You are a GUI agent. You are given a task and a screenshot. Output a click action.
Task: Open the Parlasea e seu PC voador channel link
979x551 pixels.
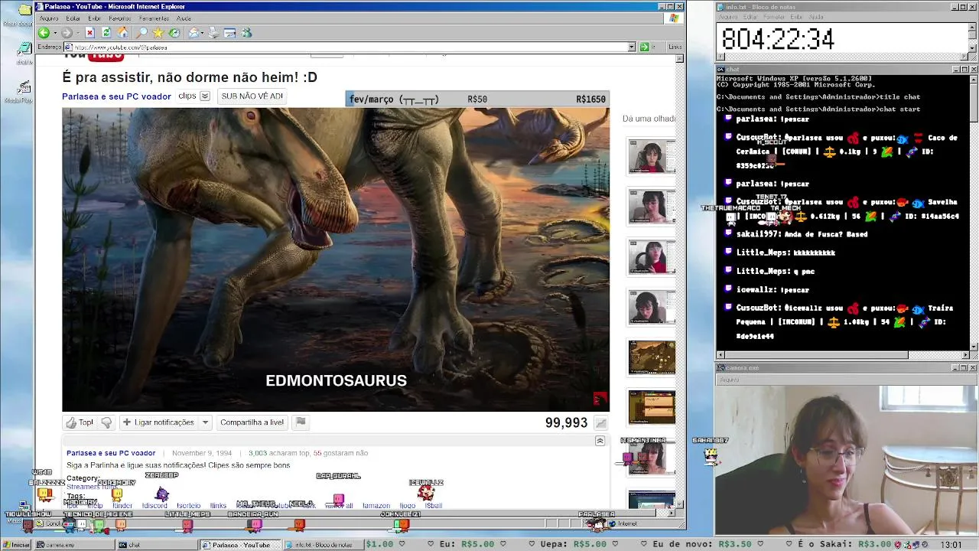(116, 96)
